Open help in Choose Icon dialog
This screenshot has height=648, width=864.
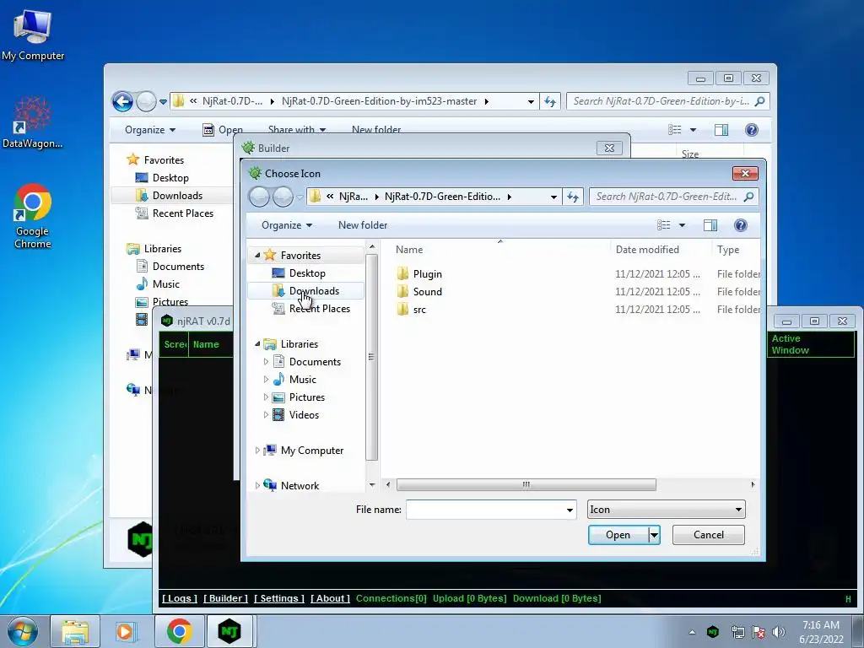[x=741, y=225]
